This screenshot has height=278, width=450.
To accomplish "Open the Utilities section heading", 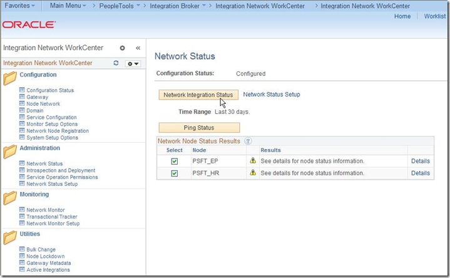I will pos(30,234).
